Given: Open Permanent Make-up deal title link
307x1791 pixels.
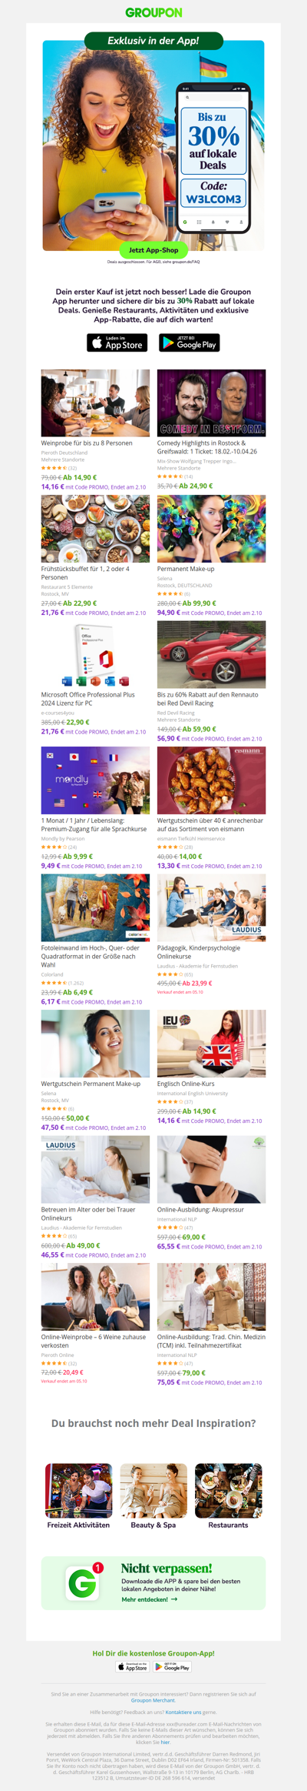Looking at the screenshot, I should tap(186, 569).
